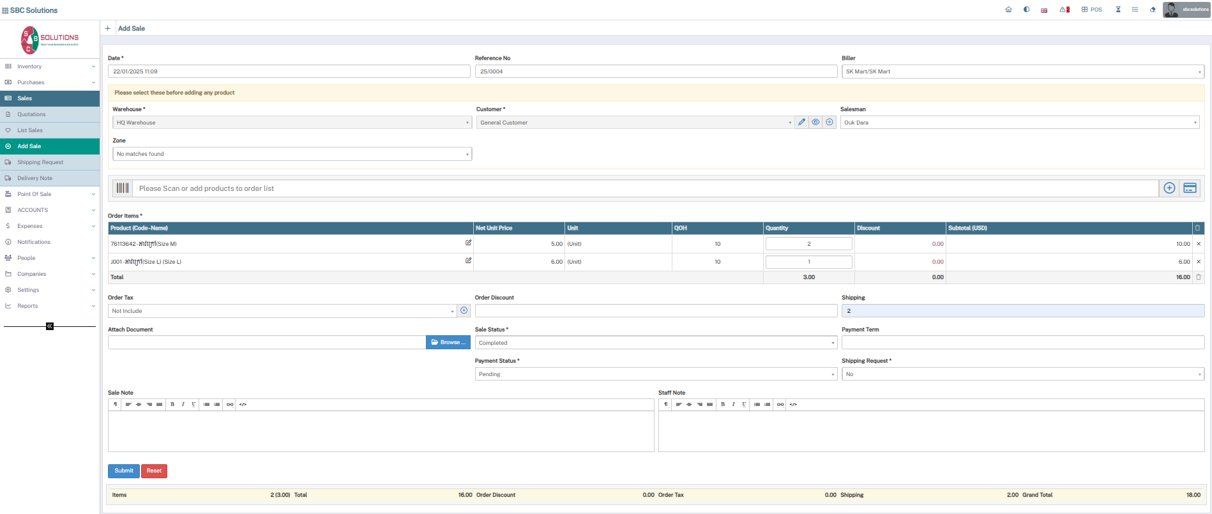
Task: Open the alerts warning icon with badge
Action: [x=1064, y=10]
